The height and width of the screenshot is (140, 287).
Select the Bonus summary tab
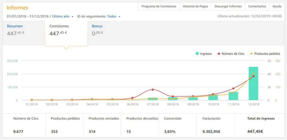point(97,30)
